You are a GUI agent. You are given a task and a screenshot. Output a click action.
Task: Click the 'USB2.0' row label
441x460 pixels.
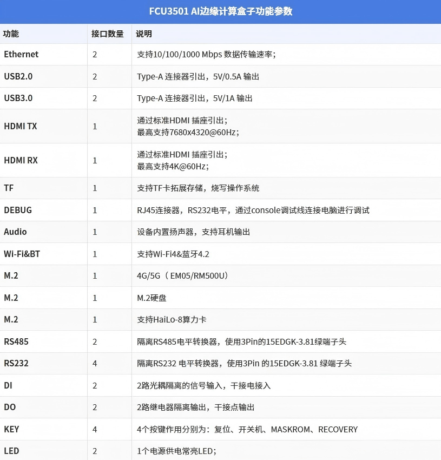(x=18, y=76)
